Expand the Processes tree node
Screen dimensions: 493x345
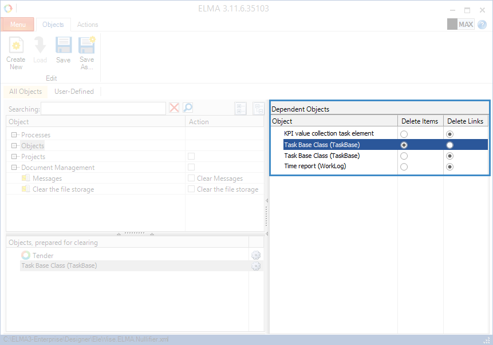[14, 135]
